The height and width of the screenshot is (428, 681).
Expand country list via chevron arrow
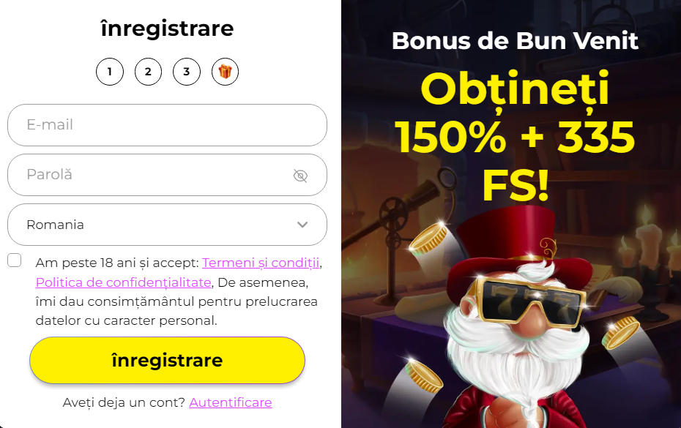point(302,225)
